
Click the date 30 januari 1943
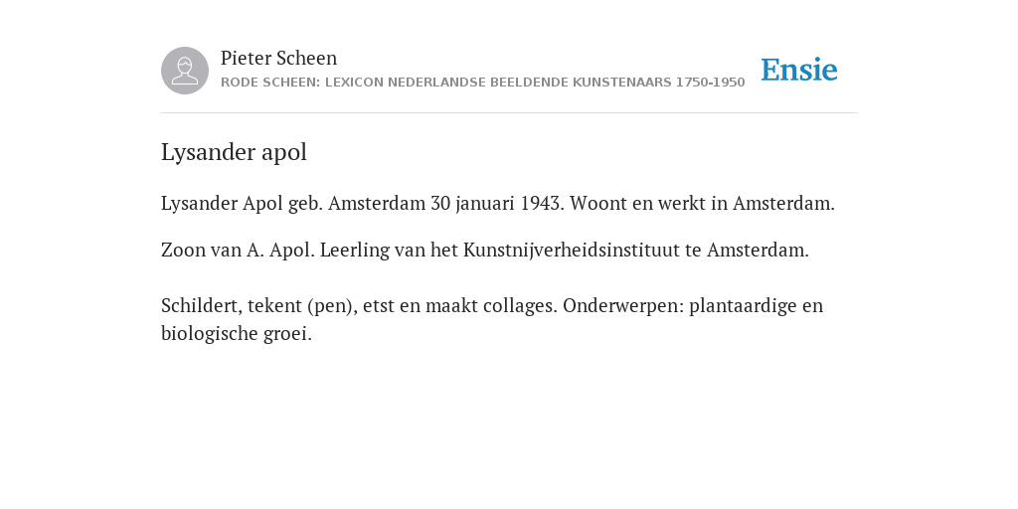pos(497,203)
